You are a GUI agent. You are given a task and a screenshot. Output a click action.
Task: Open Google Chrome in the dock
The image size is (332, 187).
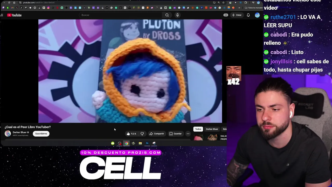coord(126,143)
